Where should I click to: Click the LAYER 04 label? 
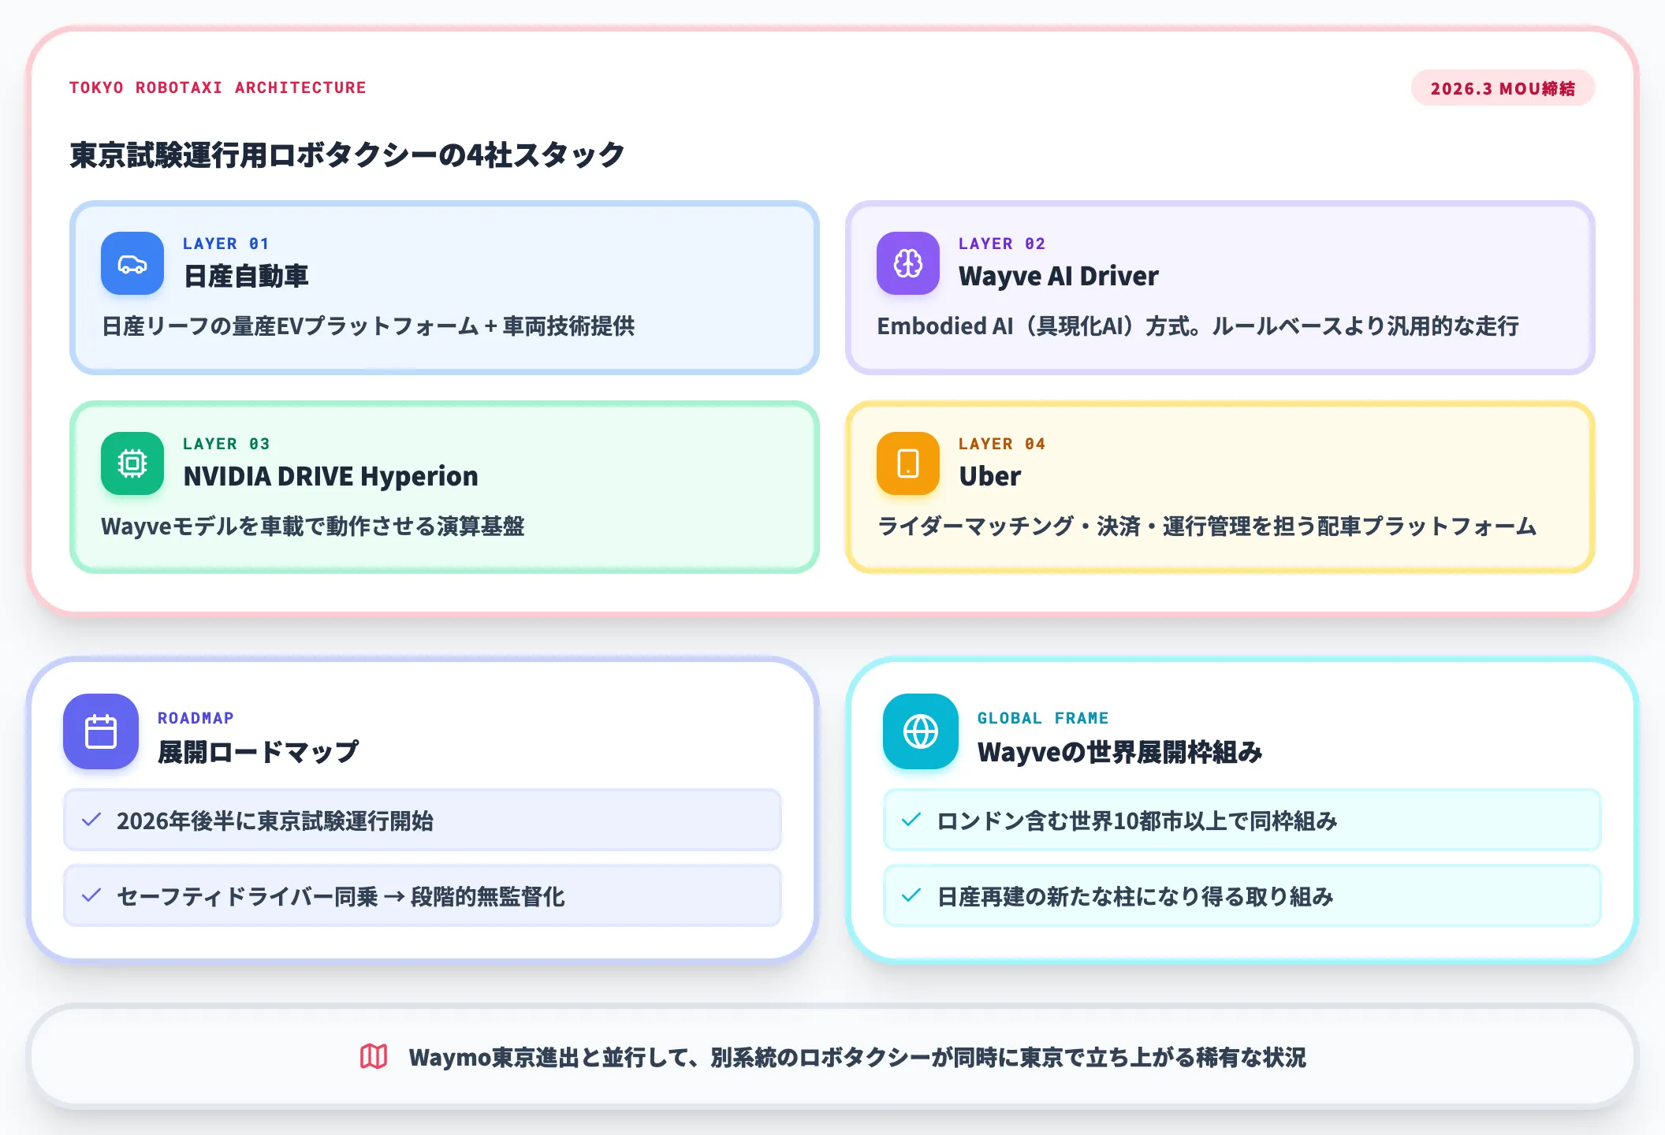1002,444
